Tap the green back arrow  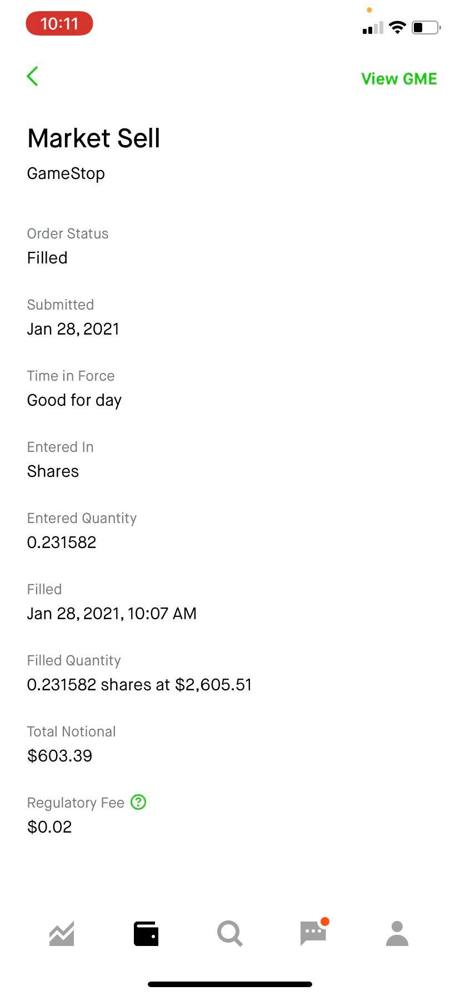(x=33, y=77)
